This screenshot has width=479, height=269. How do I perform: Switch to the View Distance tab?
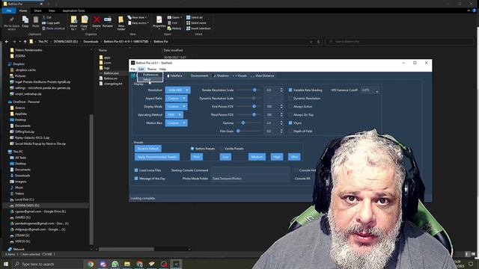[263, 75]
